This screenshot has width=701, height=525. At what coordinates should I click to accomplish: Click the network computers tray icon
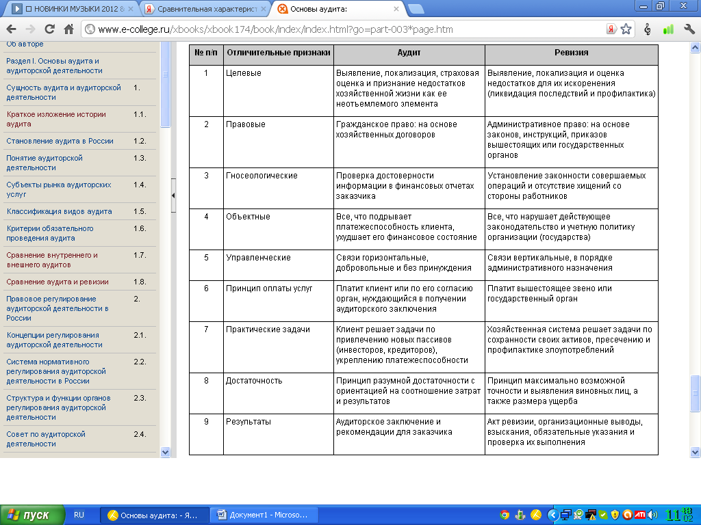point(566,515)
